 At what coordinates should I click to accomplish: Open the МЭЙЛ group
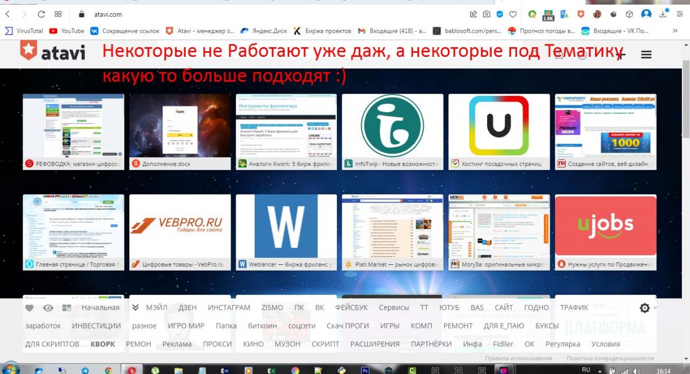click(x=156, y=307)
